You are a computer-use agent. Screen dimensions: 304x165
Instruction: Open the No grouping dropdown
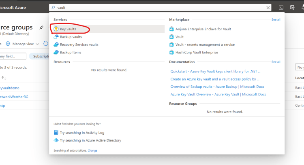(300, 67)
